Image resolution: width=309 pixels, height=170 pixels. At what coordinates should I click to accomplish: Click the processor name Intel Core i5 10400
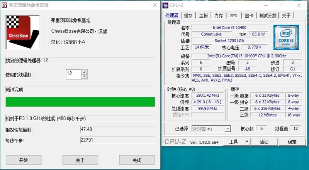[x=229, y=27]
